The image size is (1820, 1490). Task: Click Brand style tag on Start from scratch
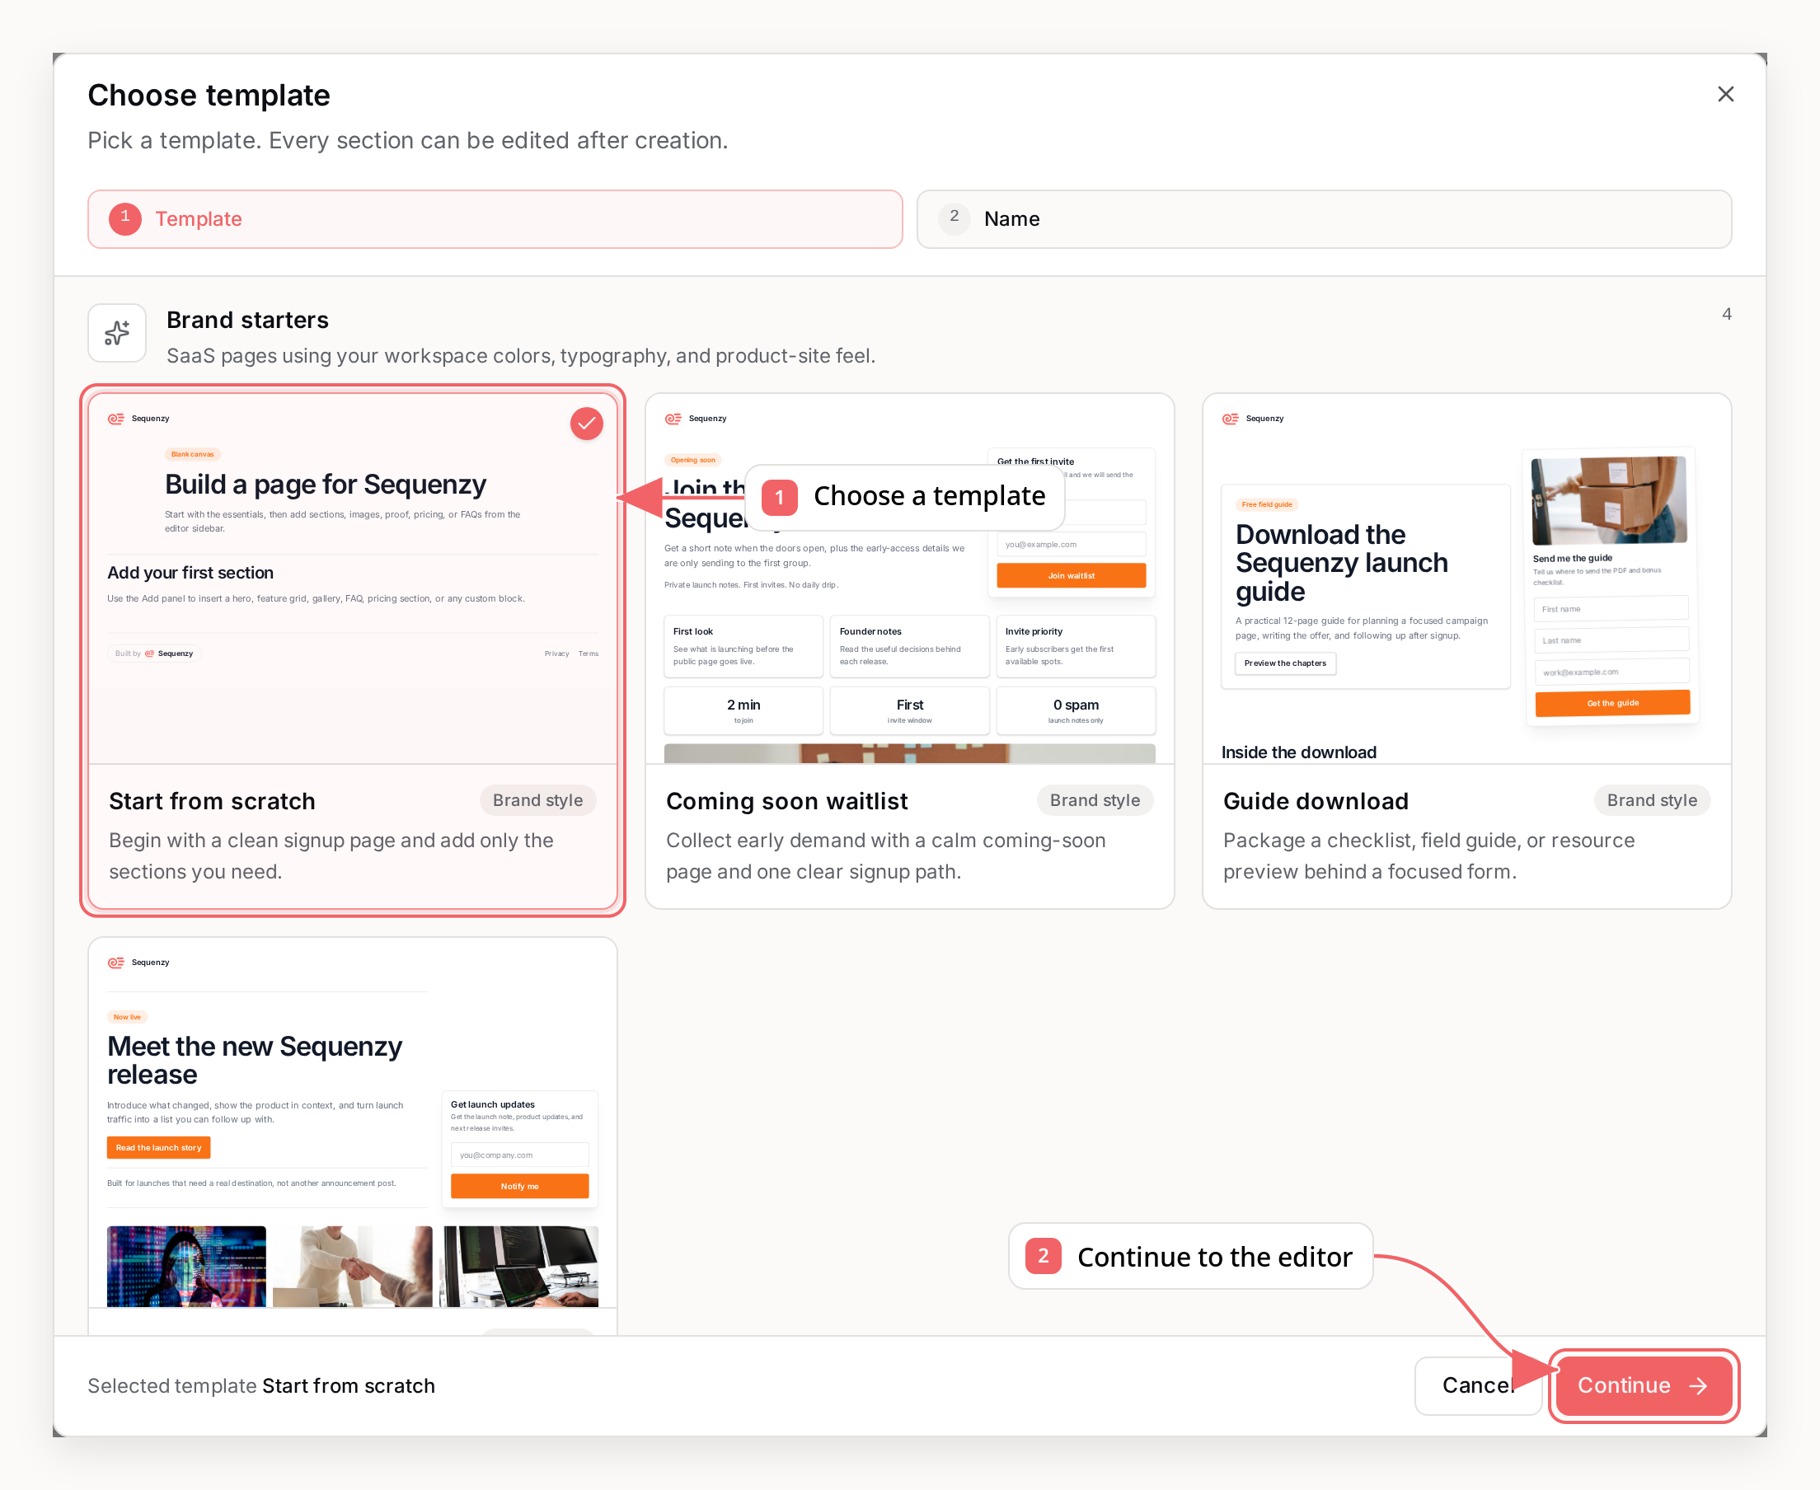click(537, 800)
